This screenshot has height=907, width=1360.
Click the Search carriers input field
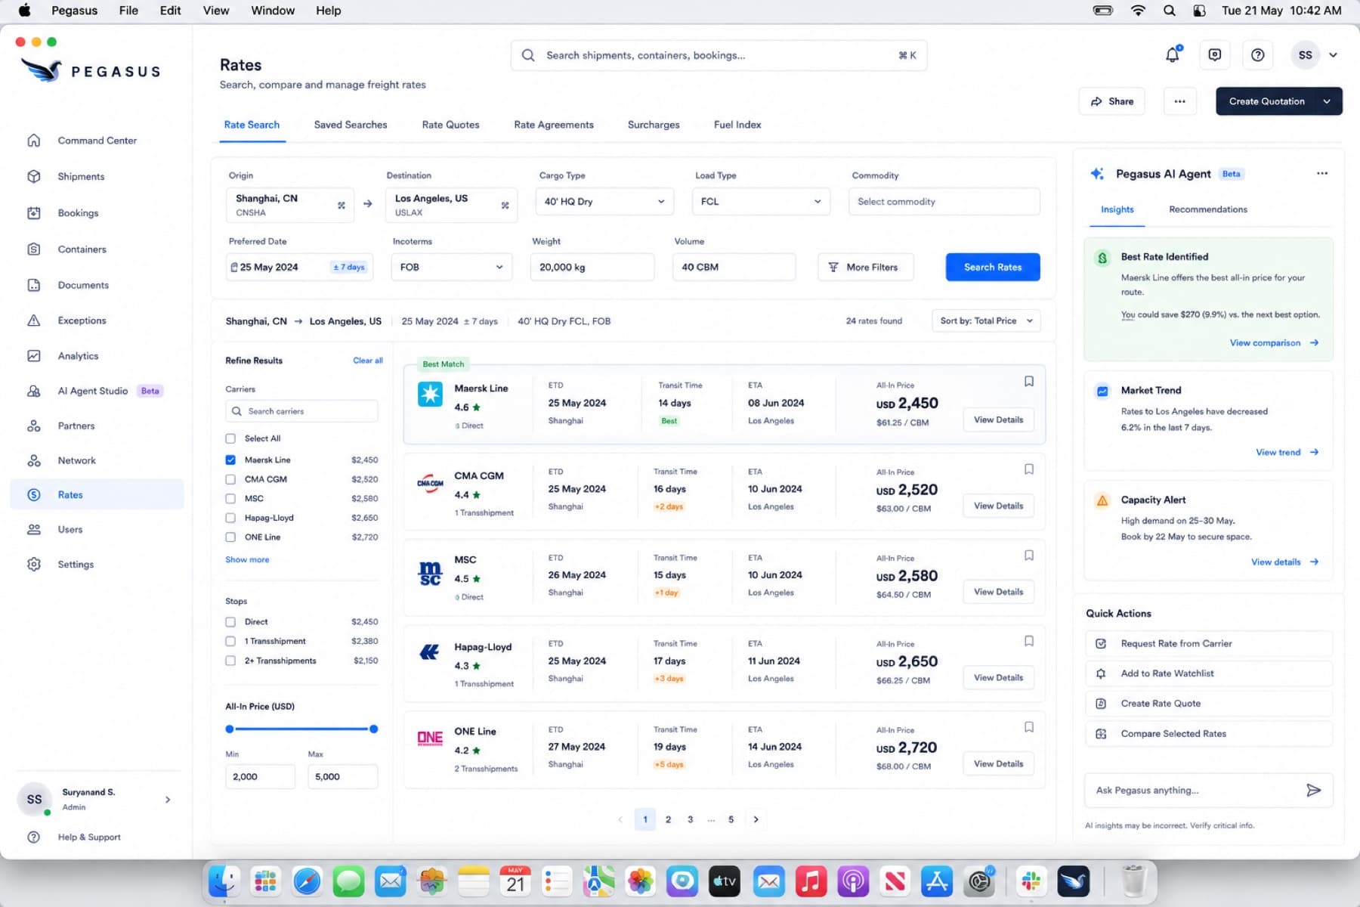(x=301, y=411)
